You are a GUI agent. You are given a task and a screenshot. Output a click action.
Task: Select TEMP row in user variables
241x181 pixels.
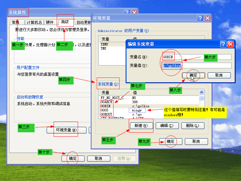113,44
